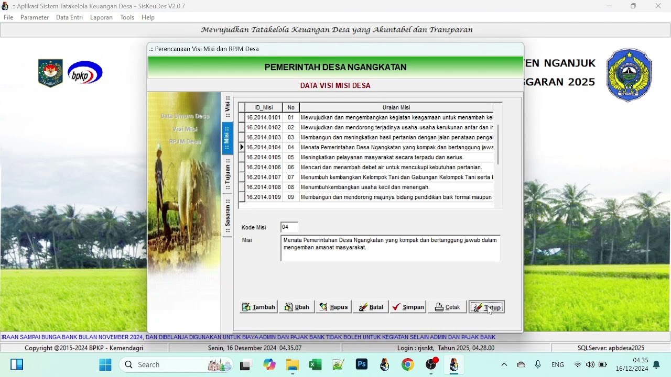Open File Explorer from the taskbar
This screenshot has width=671, height=377.
293,364
